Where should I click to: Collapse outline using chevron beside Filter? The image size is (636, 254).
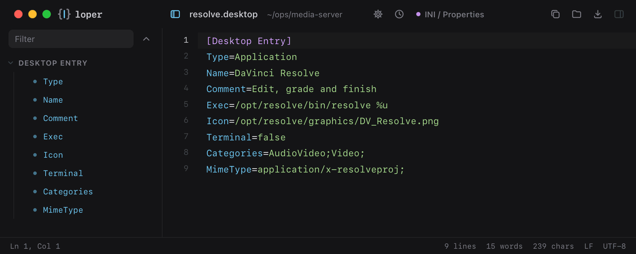[146, 39]
